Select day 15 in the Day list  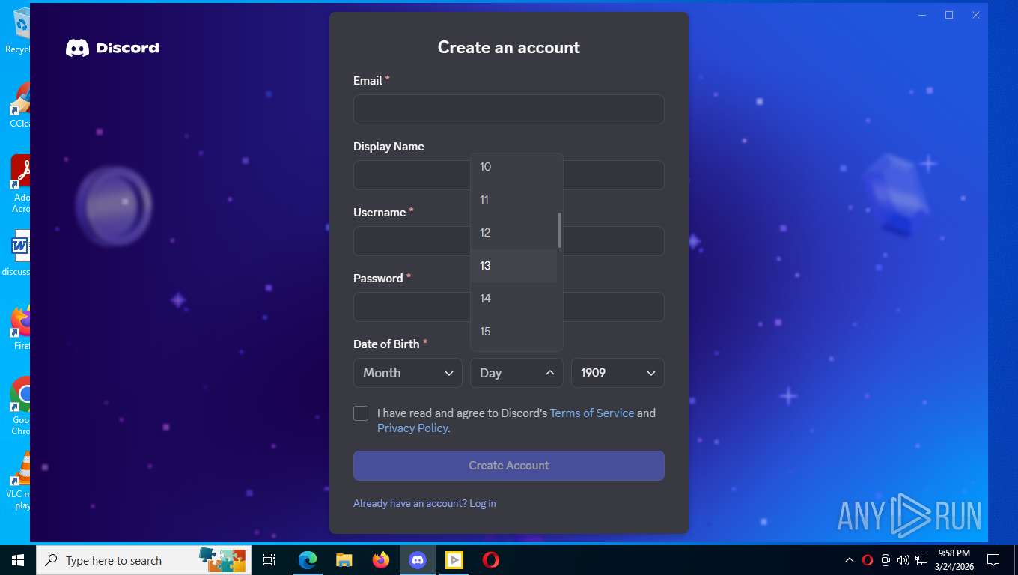(x=513, y=332)
